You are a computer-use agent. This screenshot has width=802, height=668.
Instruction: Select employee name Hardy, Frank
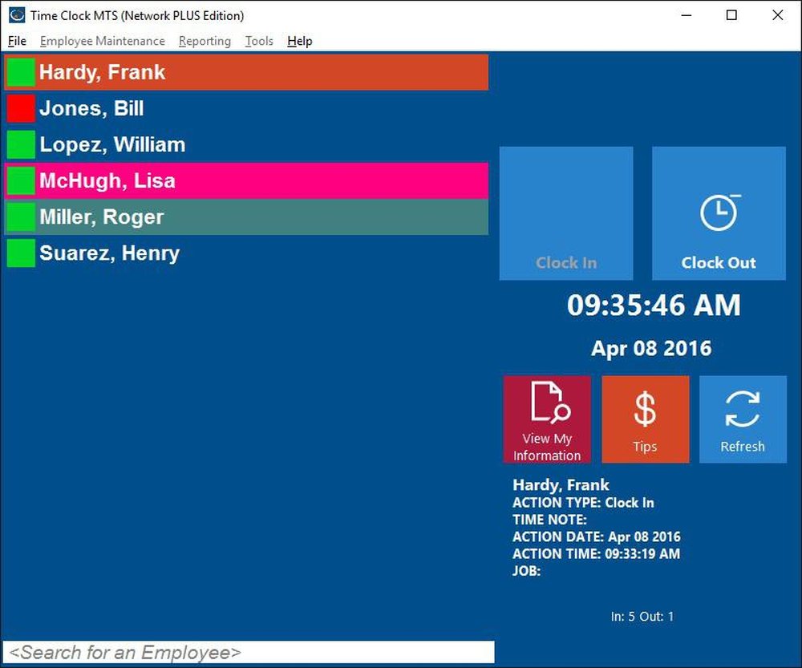click(103, 72)
